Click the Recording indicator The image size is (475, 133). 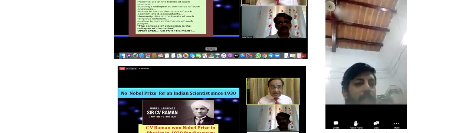tap(144, 68)
